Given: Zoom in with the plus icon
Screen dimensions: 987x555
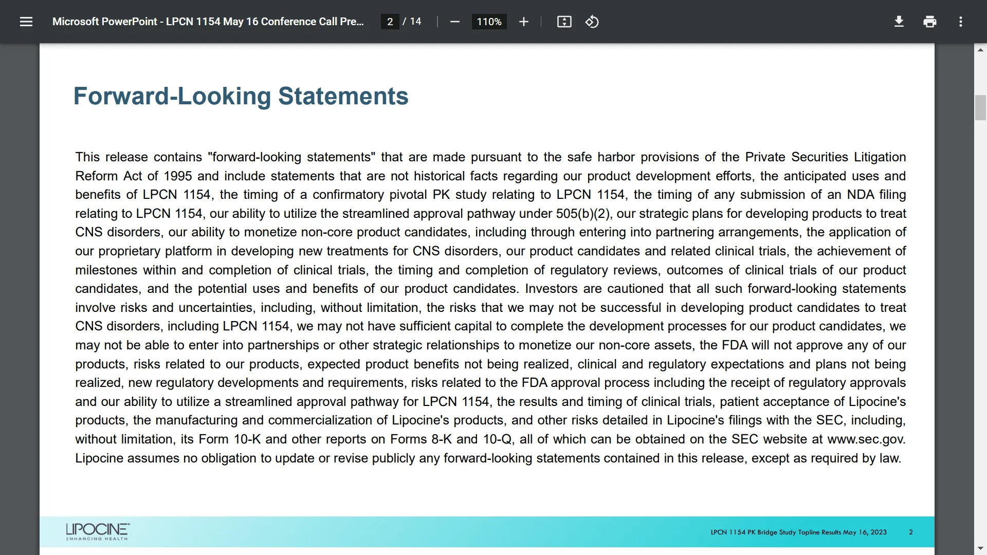Looking at the screenshot, I should point(523,22).
